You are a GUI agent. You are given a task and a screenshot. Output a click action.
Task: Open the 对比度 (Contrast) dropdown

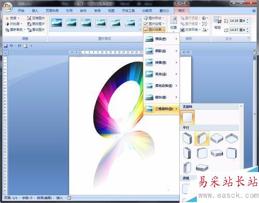click(x=14, y=24)
